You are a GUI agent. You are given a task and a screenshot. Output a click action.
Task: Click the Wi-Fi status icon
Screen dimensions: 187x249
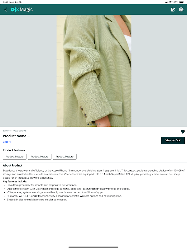pyautogui.click(x=170, y=2)
